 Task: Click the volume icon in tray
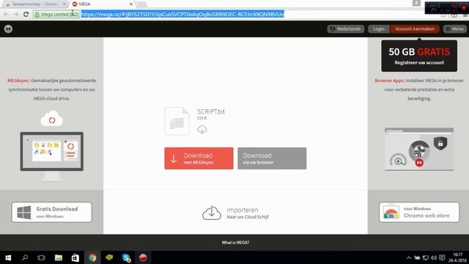pos(434,257)
